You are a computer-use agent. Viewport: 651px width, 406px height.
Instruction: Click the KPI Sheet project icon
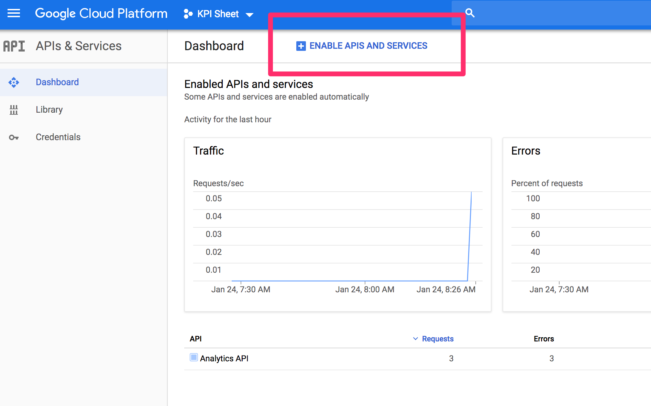[188, 14]
